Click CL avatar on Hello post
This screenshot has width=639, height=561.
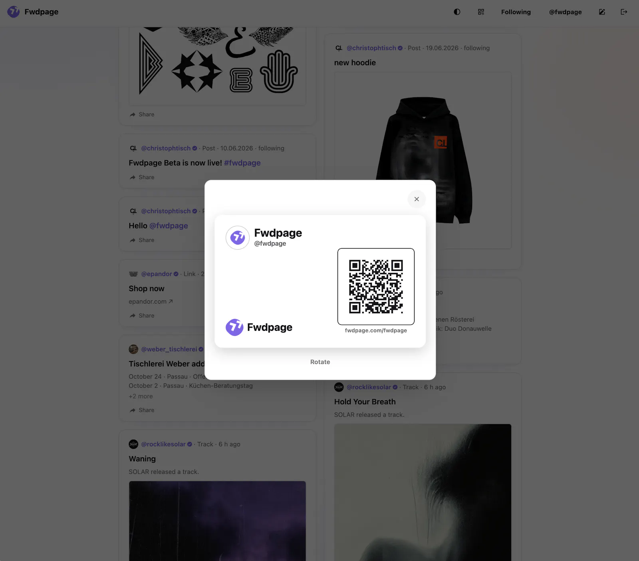pyautogui.click(x=133, y=211)
